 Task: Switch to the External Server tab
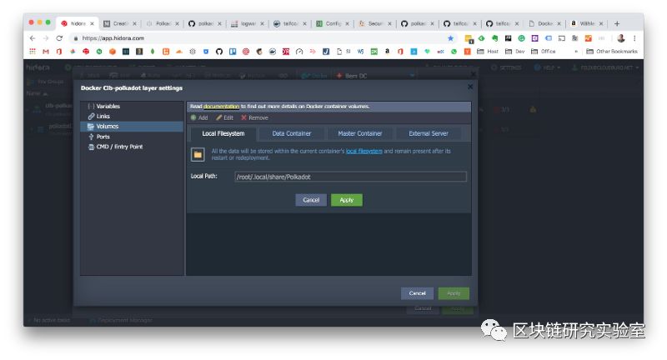click(429, 133)
